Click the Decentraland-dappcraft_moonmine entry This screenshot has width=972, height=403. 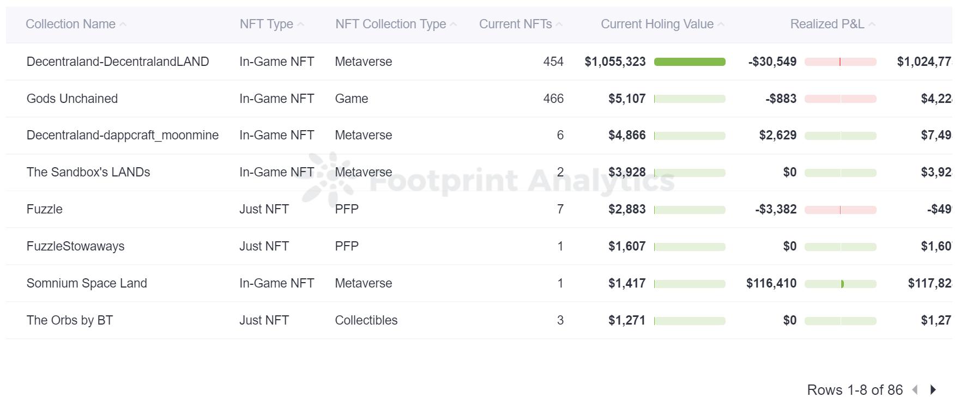click(123, 135)
